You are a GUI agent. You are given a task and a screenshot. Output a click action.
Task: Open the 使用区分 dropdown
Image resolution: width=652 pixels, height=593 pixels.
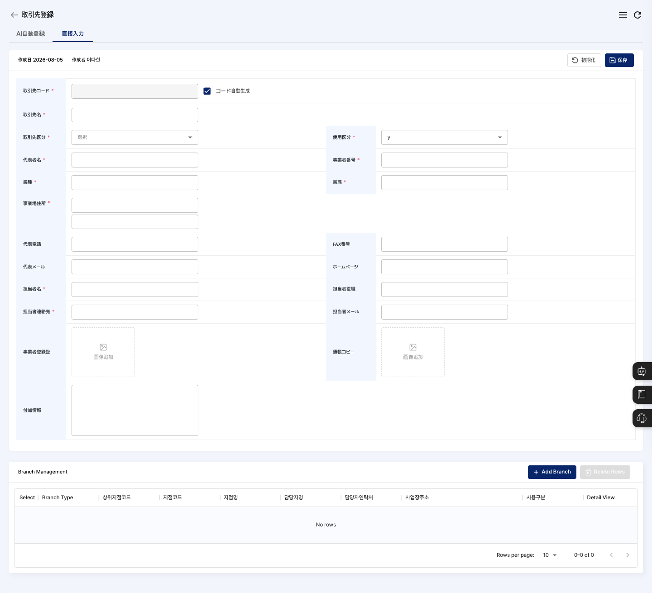coord(445,137)
